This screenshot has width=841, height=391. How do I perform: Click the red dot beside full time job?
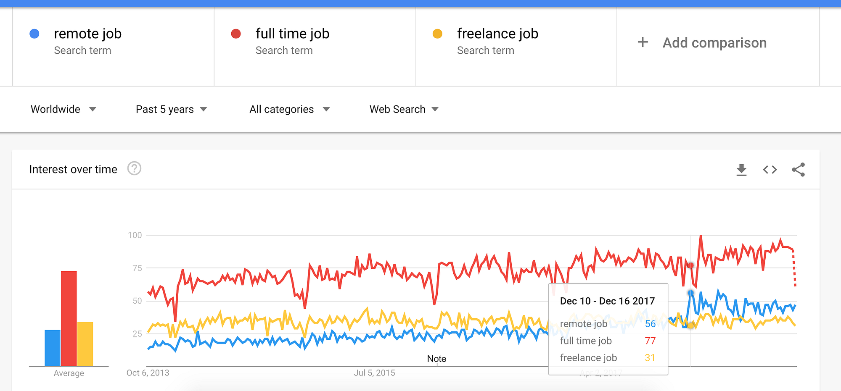[x=236, y=34]
